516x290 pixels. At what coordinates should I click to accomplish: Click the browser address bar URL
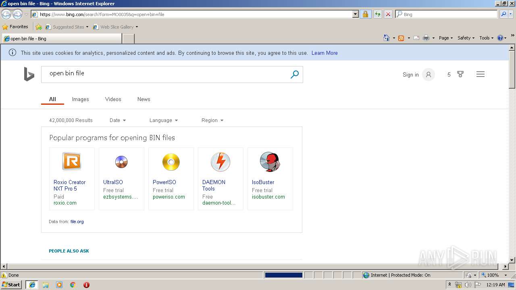191,14
